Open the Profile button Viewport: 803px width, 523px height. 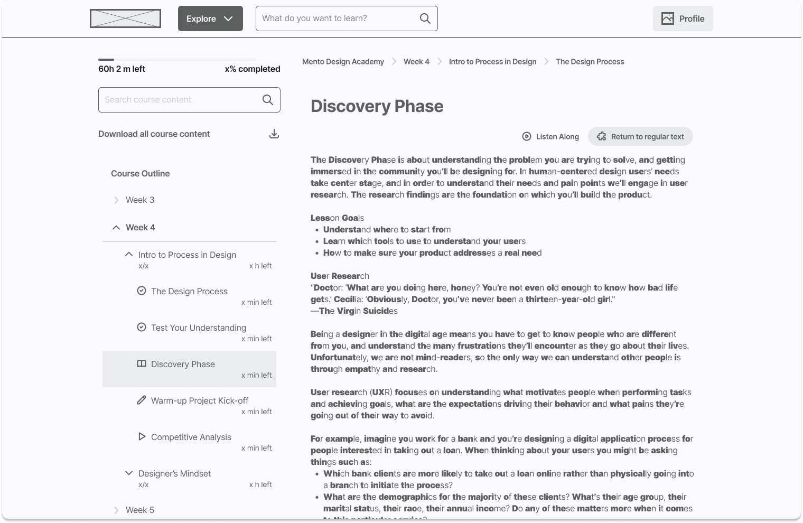pyautogui.click(x=683, y=18)
